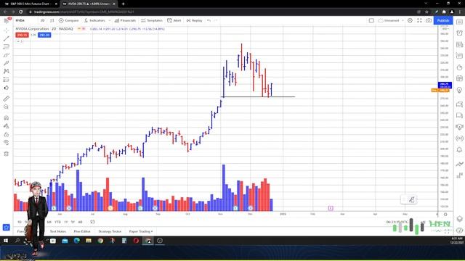Open the main hamburger menu
This screenshot has height=261, width=465.
click(7, 20)
